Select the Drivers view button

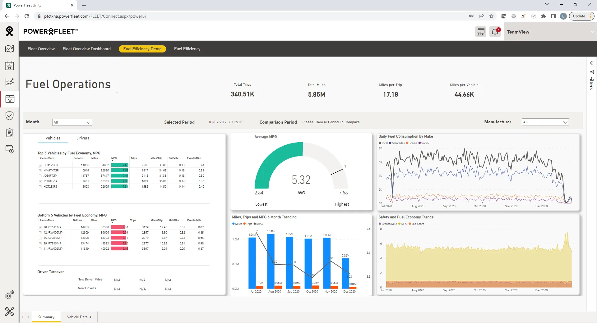click(x=83, y=138)
